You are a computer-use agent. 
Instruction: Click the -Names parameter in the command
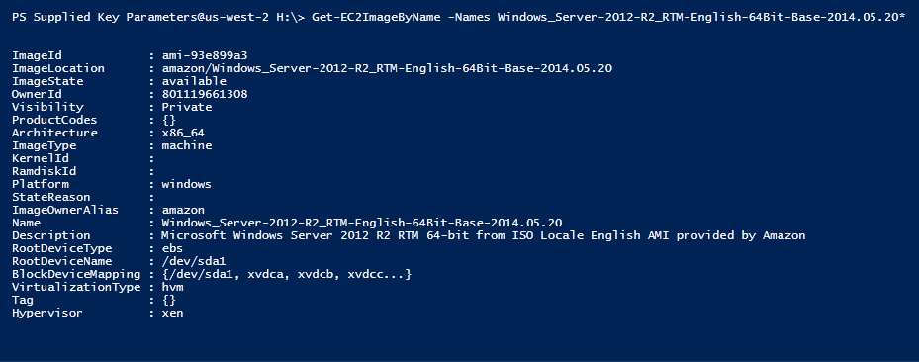click(x=473, y=17)
